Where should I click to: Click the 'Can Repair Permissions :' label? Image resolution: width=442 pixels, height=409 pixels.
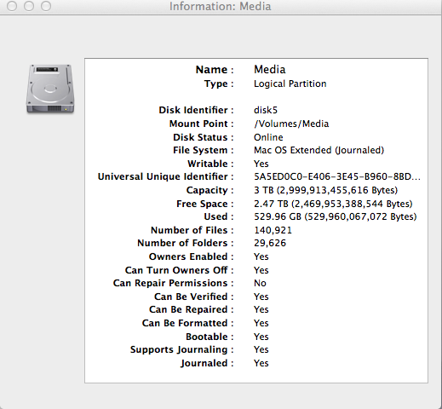point(174,283)
